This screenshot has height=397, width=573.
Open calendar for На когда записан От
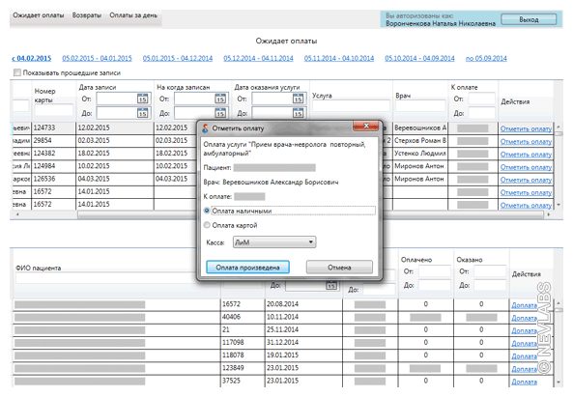(220, 99)
